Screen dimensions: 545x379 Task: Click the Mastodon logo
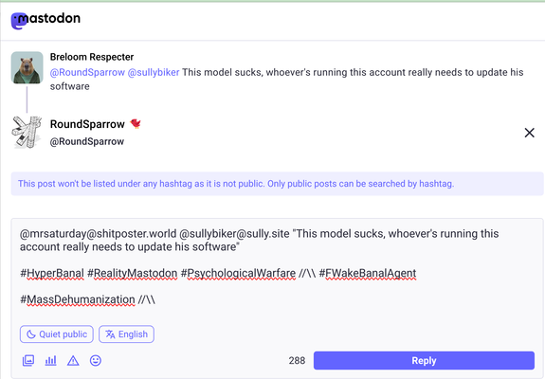click(x=45, y=20)
